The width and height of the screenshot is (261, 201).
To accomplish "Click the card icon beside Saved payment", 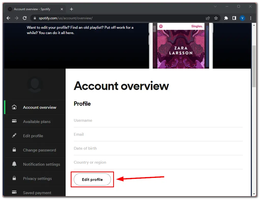I will click(14, 192).
